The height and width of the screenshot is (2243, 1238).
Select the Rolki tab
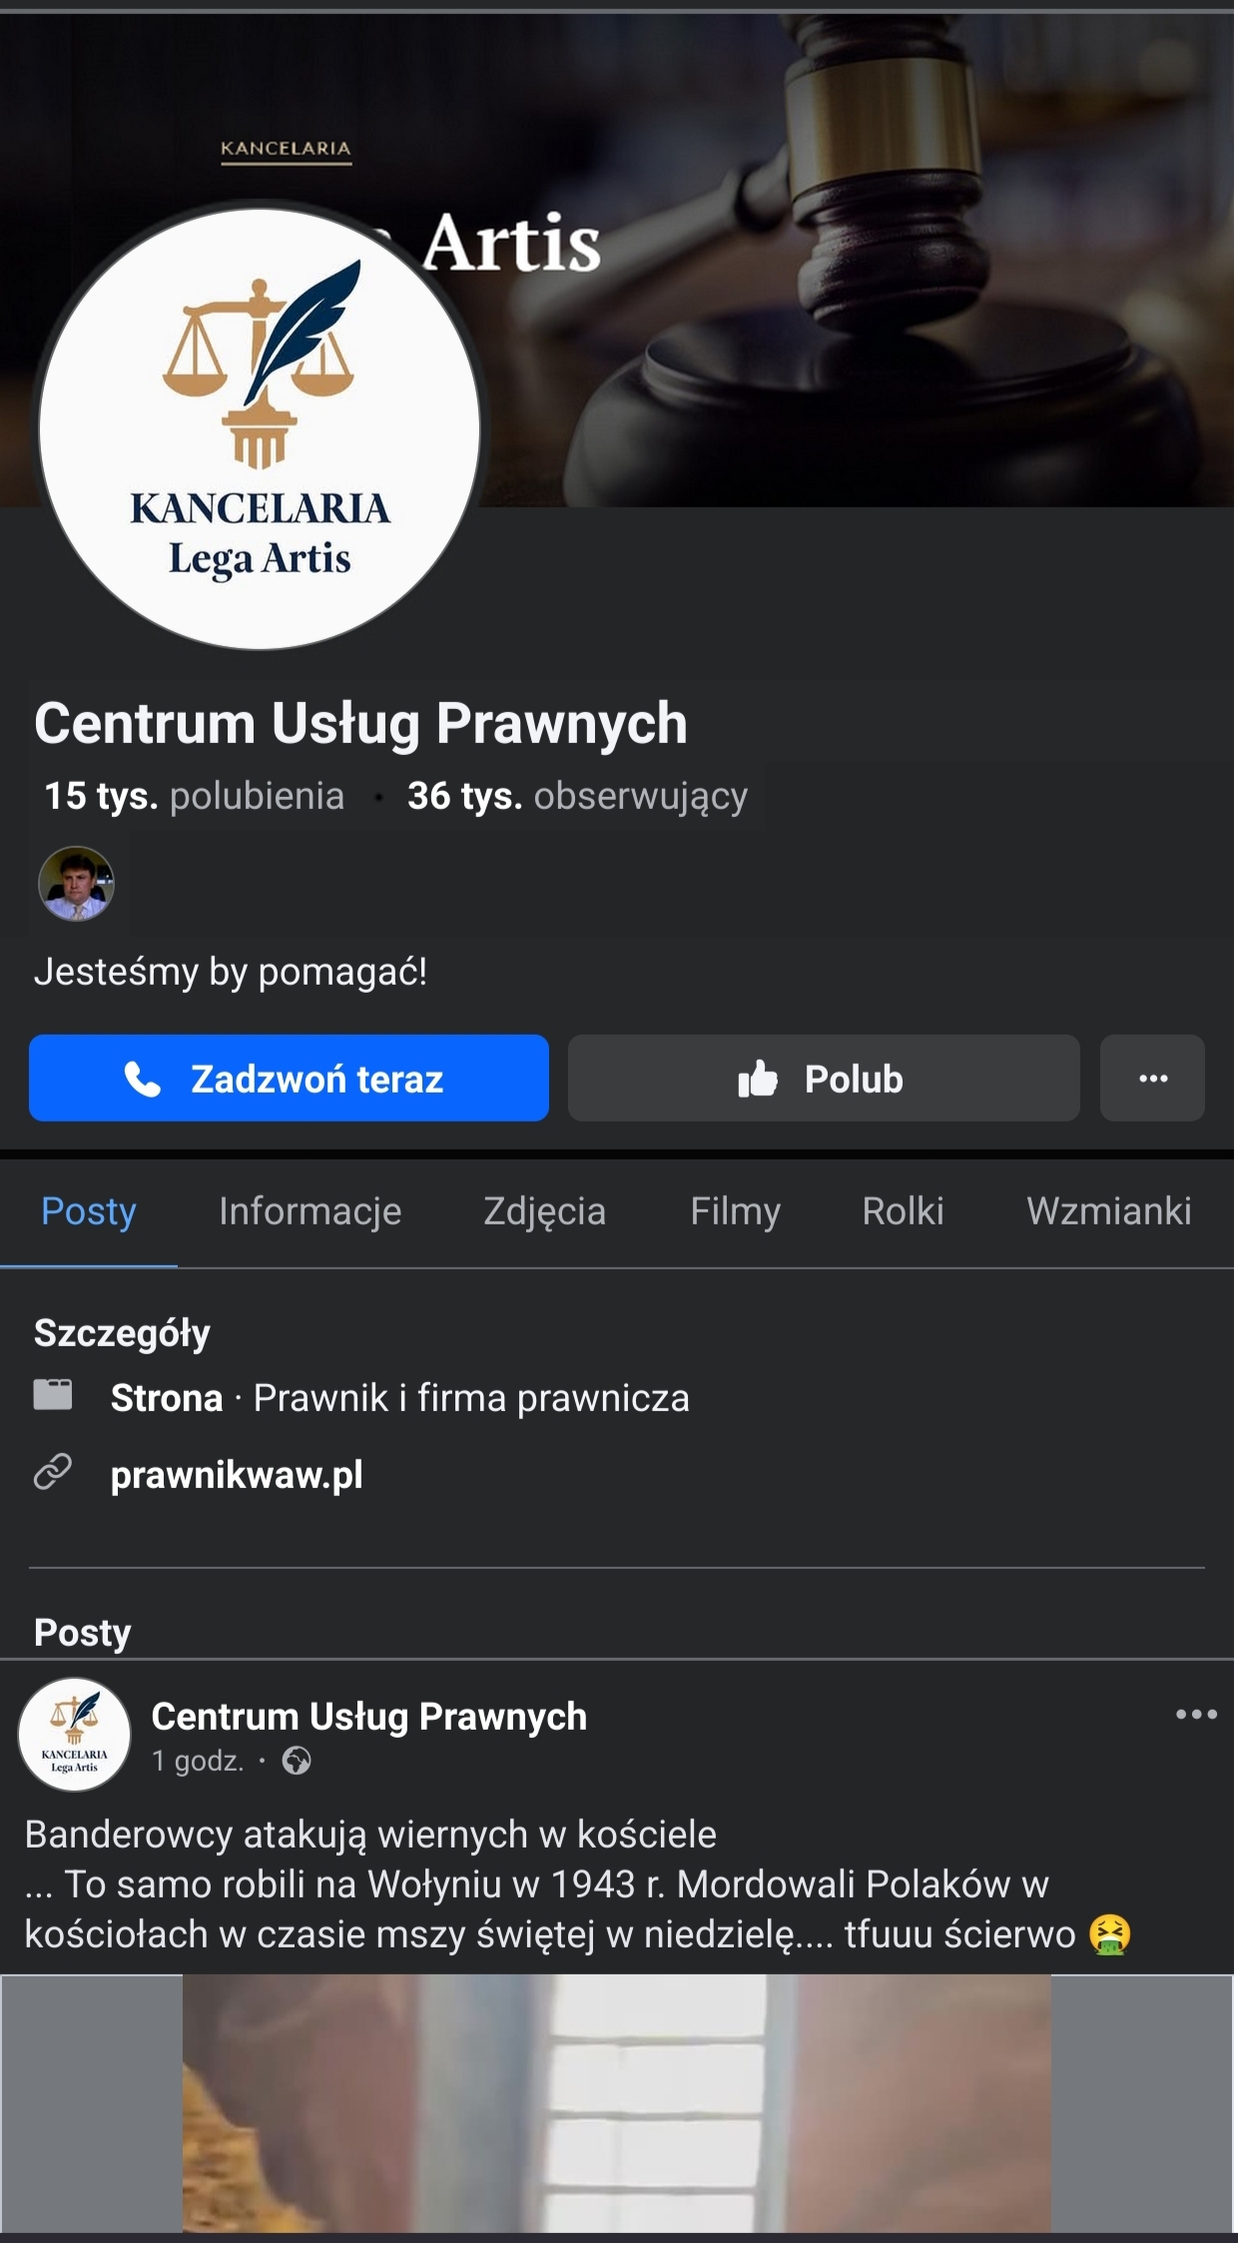click(903, 1211)
